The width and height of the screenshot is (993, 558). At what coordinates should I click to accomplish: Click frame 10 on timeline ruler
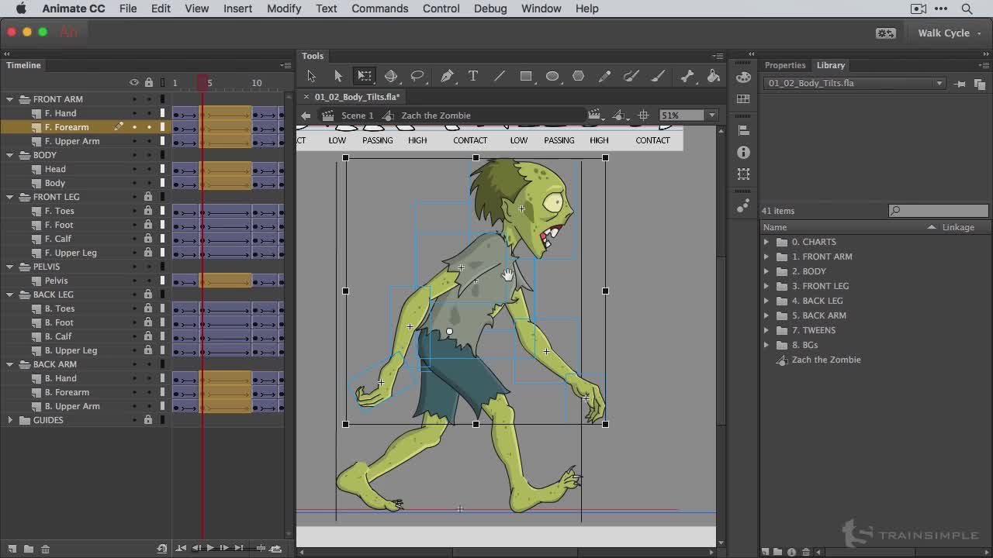pyautogui.click(x=257, y=83)
